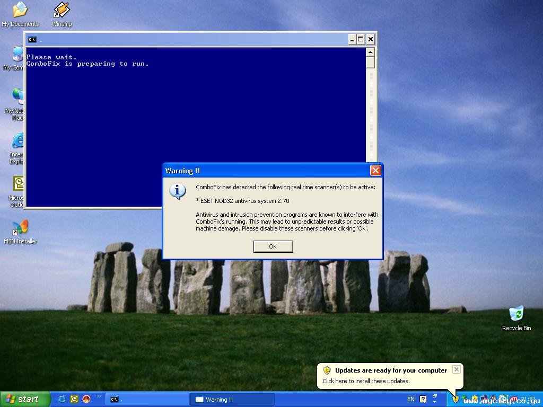This screenshot has width=543, height=407.
Task: Click the shield icon in update balloon
Action: (327, 370)
